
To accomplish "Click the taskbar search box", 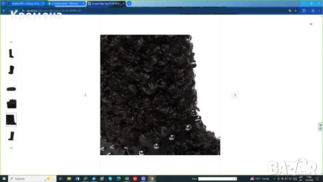I will point(32,178).
